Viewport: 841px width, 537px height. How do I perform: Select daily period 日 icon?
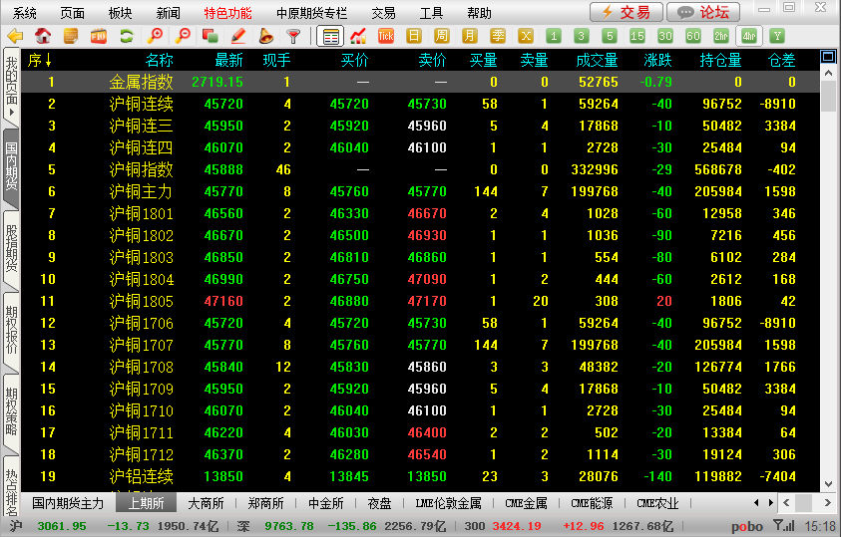pyautogui.click(x=414, y=37)
